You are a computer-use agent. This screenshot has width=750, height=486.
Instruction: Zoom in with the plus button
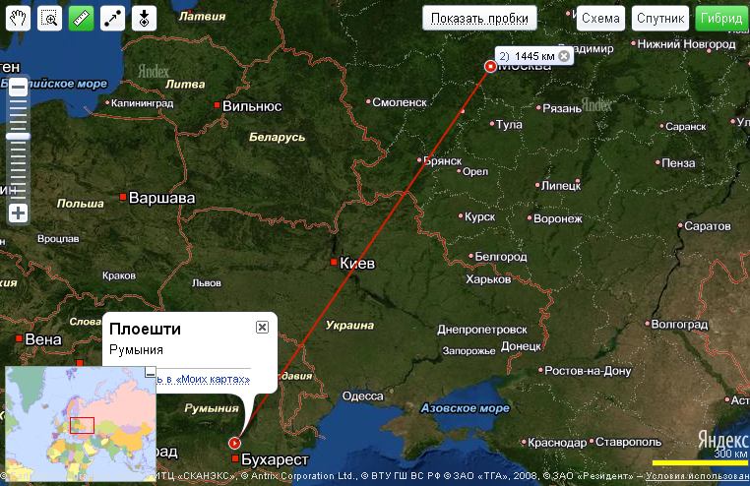click(18, 213)
